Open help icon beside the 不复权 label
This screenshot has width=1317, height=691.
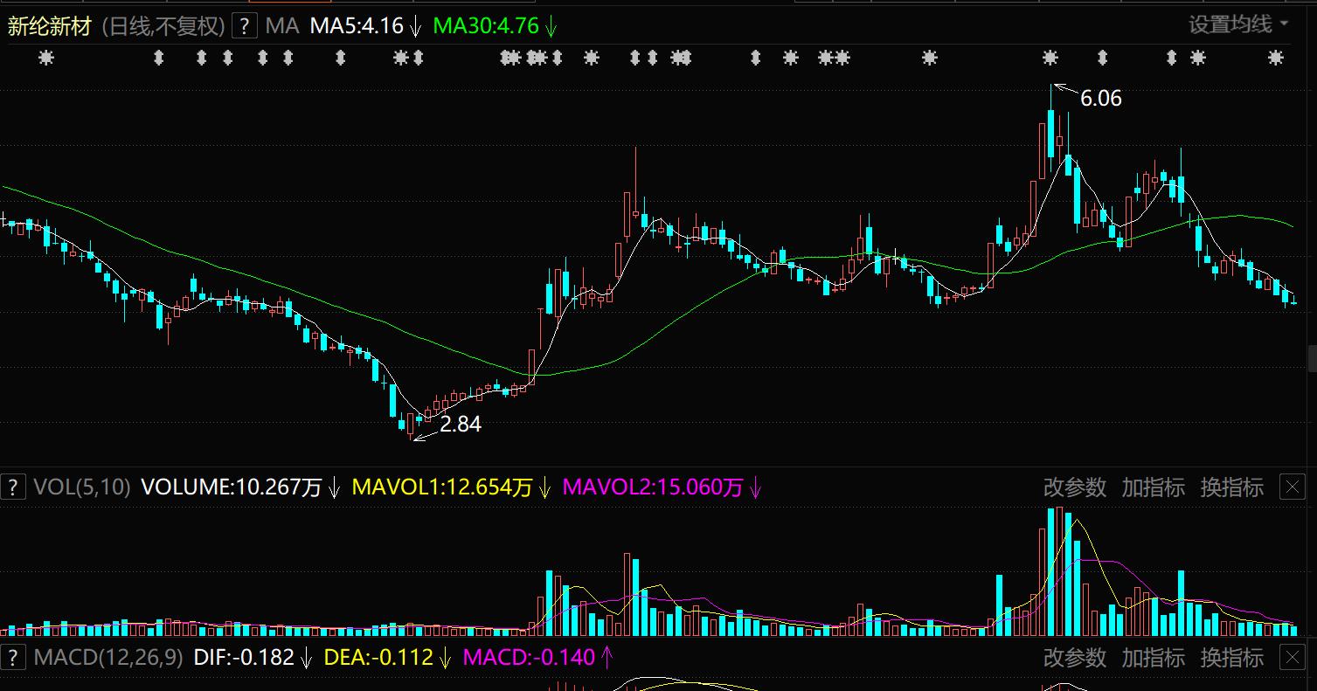pos(244,25)
